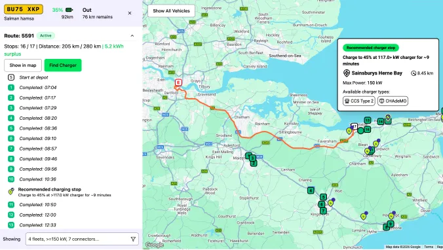Click the white marker 17 at Whitstable
Viewport: 443px width, 250px height.
(355, 126)
